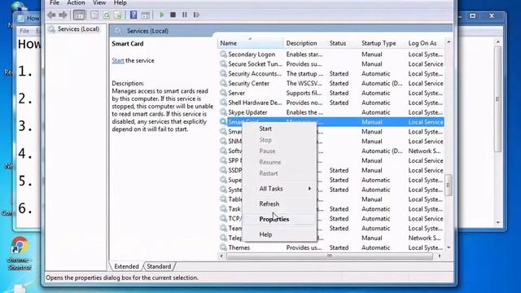
Task: Click gear icon of Secondary Logon service
Action: pos(223,55)
